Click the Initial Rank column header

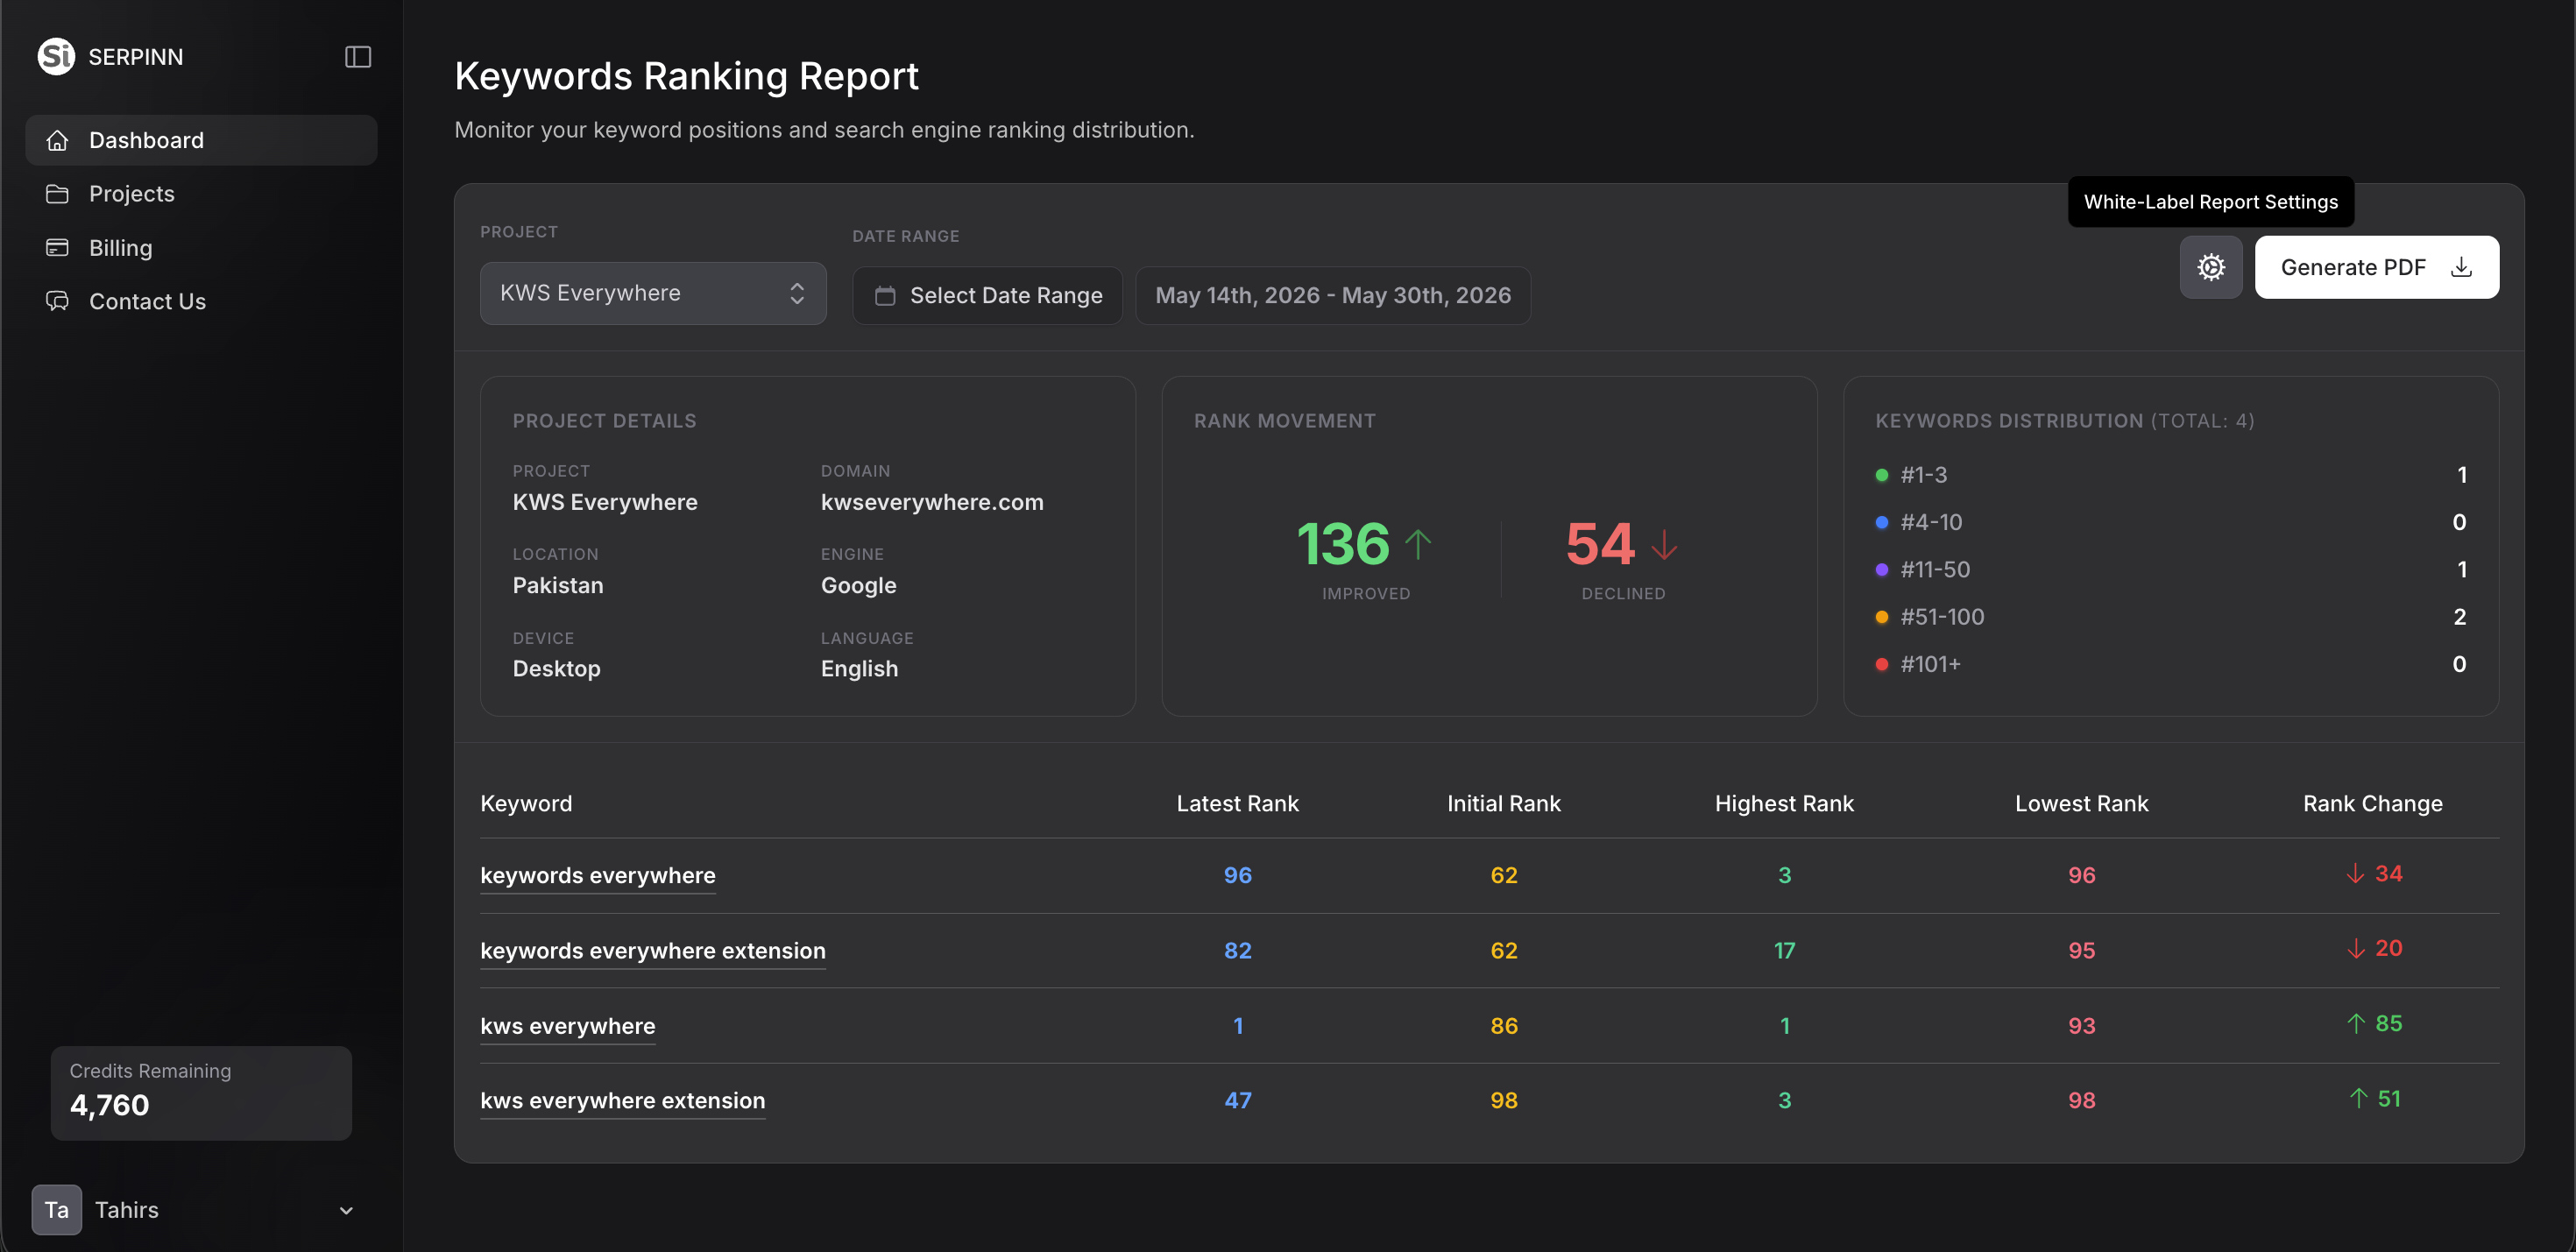point(1504,803)
